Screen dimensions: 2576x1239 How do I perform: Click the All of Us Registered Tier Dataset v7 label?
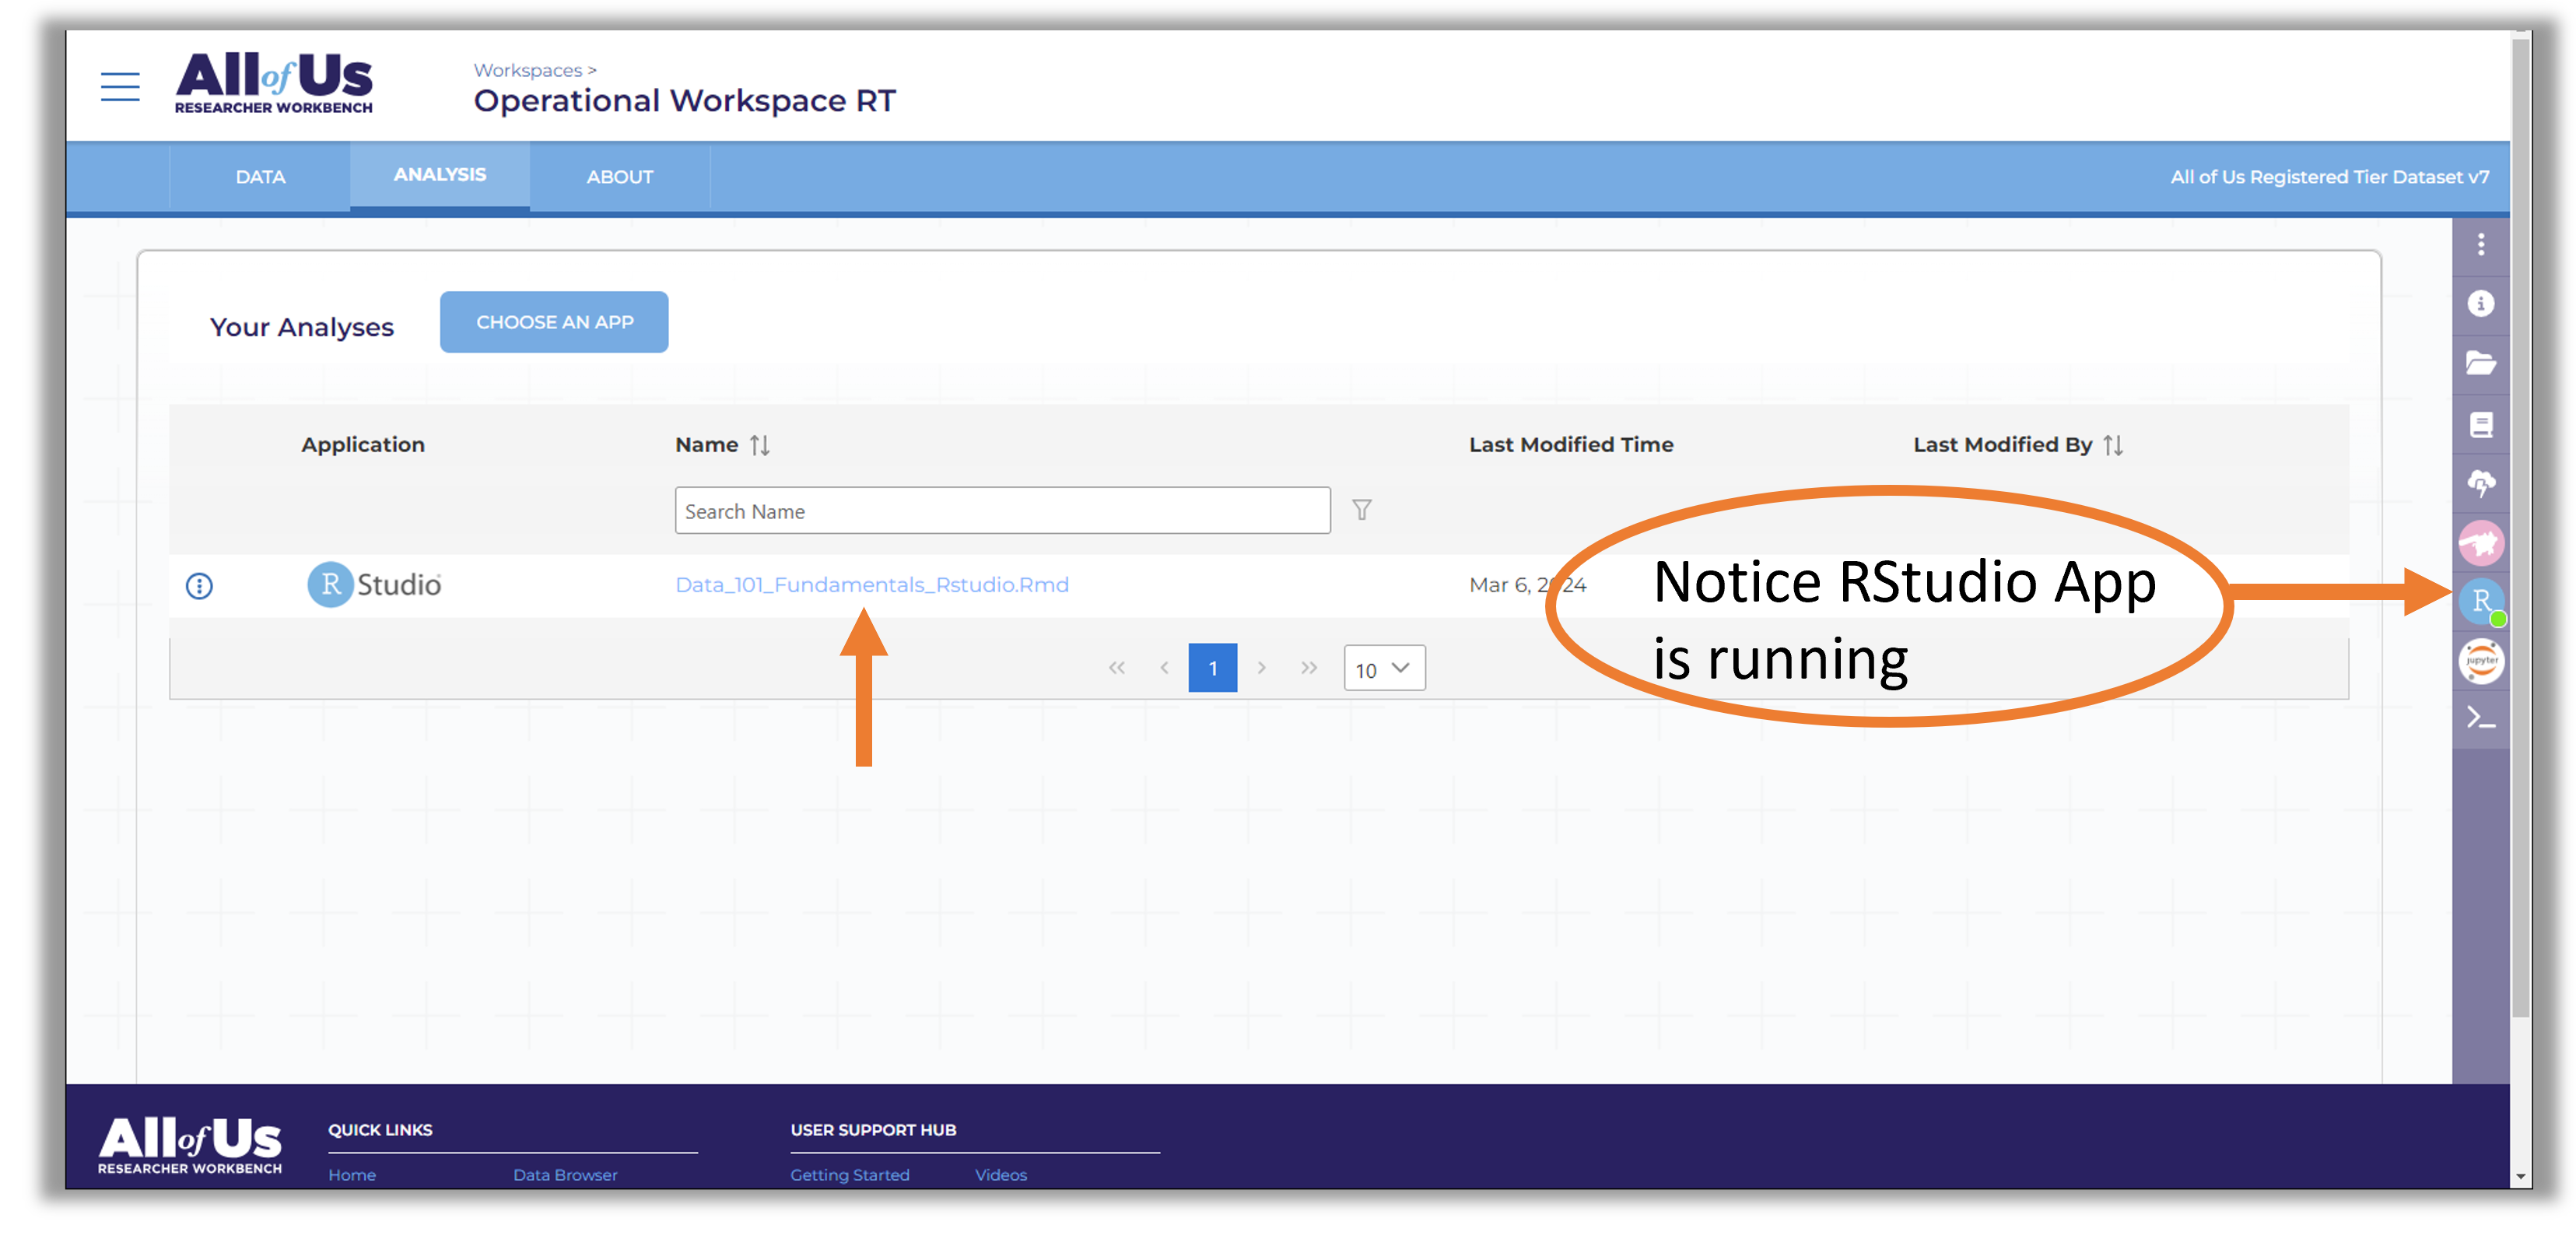point(2329,177)
